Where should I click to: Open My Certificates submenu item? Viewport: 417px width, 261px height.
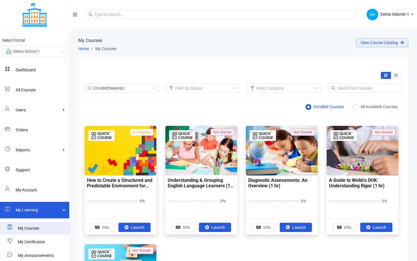point(35,242)
